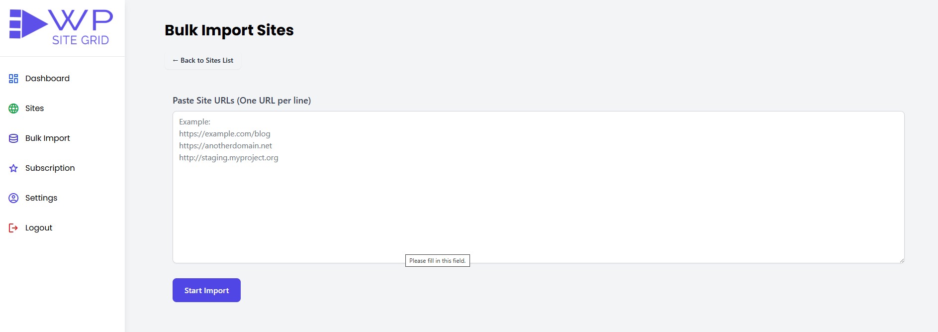Select the profile icon beside Settings
938x332 pixels.
tap(12, 198)
